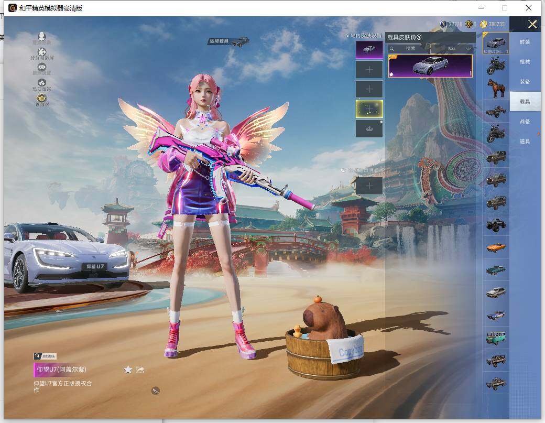Switch to the 装备 tab
Screen dimensions: 545x423
click(525, 82)
